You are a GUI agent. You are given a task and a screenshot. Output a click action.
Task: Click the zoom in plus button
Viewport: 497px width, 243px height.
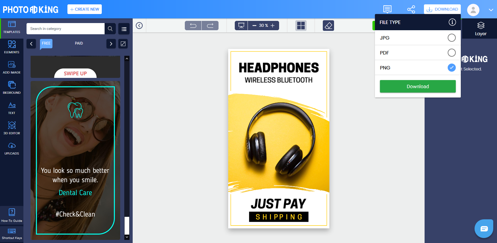(x=273, y=26)
